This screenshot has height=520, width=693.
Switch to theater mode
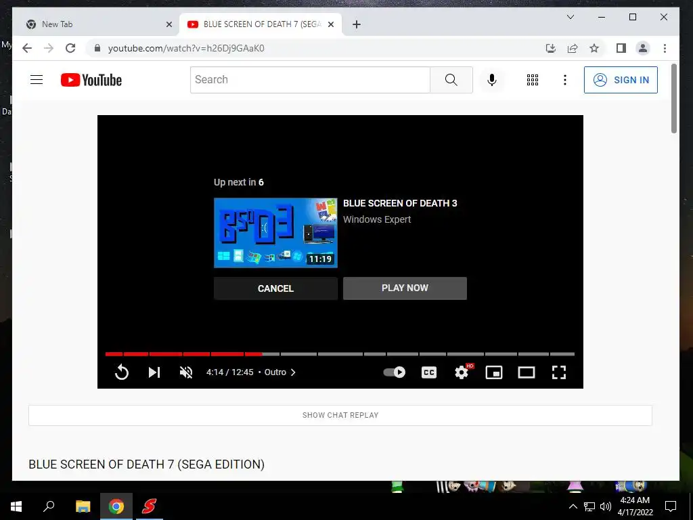[527, 372]
